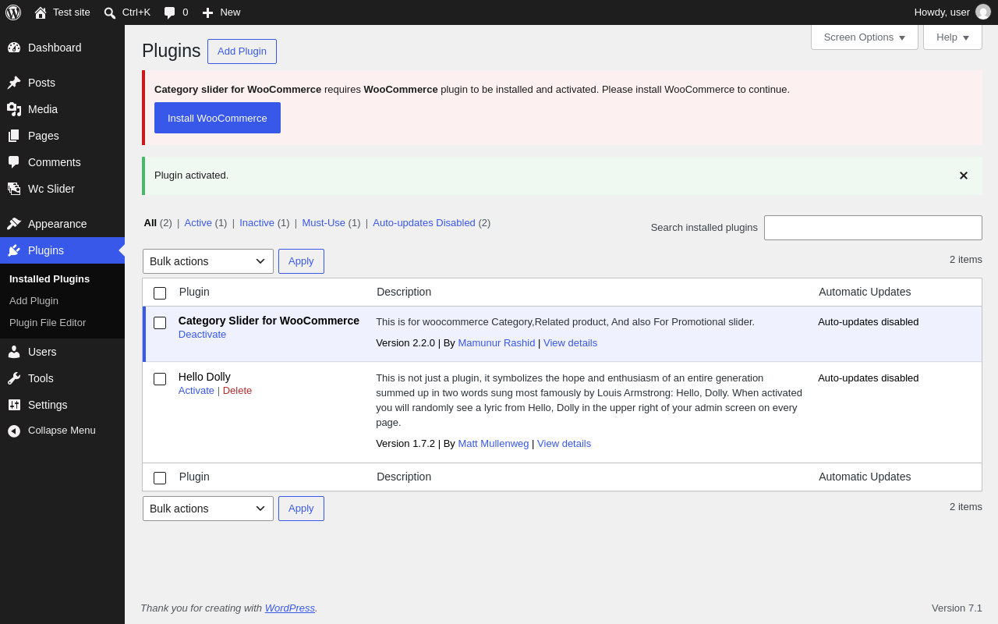Filter plugins by Inactive
The width and height of the screenshot is (998, 624).
point(257,222)
